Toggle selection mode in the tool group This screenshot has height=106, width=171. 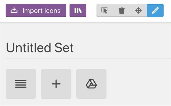(x=105, y=10)
